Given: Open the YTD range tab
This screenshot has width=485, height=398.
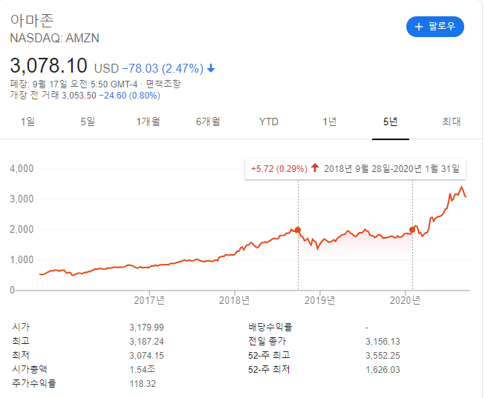Looking at the screenshot, I should (x=269, y=122).
